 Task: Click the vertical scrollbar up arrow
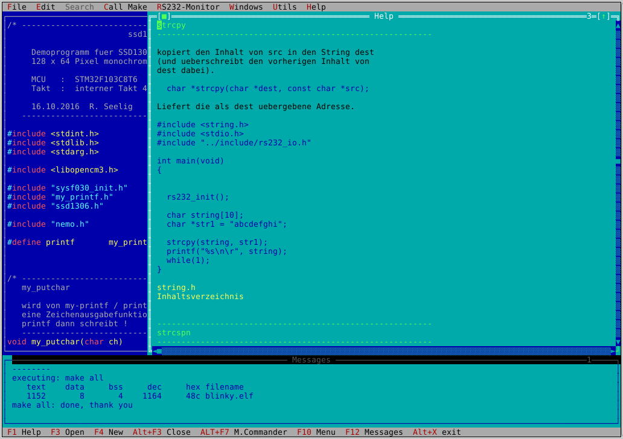(618, 25)
